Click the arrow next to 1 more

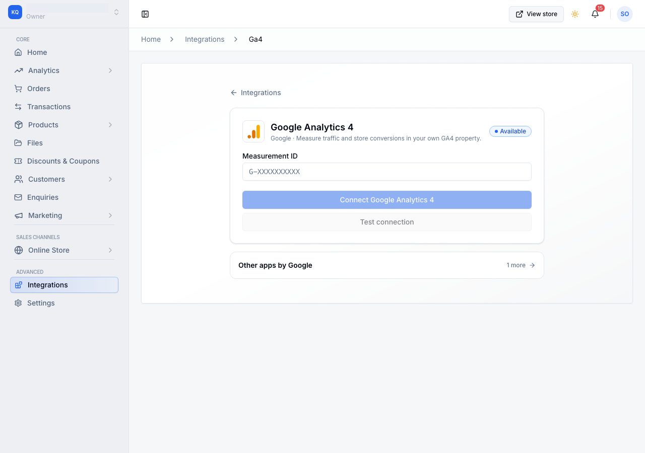click(532, 265)
